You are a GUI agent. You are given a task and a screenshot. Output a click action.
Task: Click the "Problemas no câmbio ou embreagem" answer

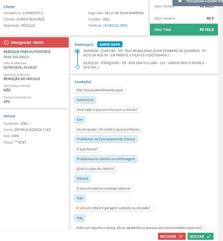tap(106, 159)
